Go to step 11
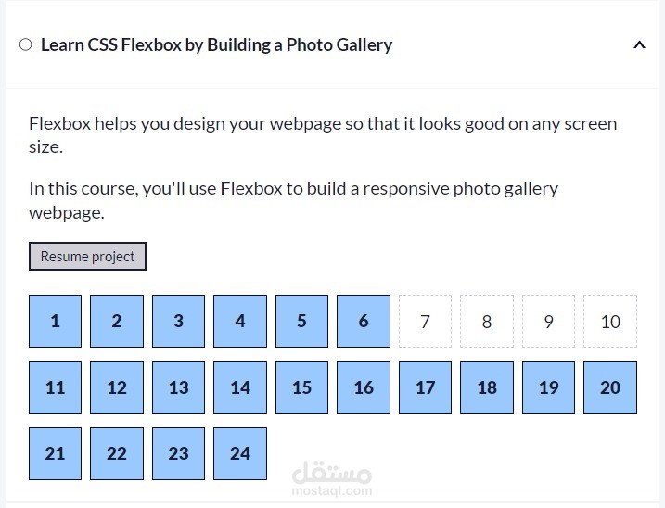 click(x=55, y=387)
